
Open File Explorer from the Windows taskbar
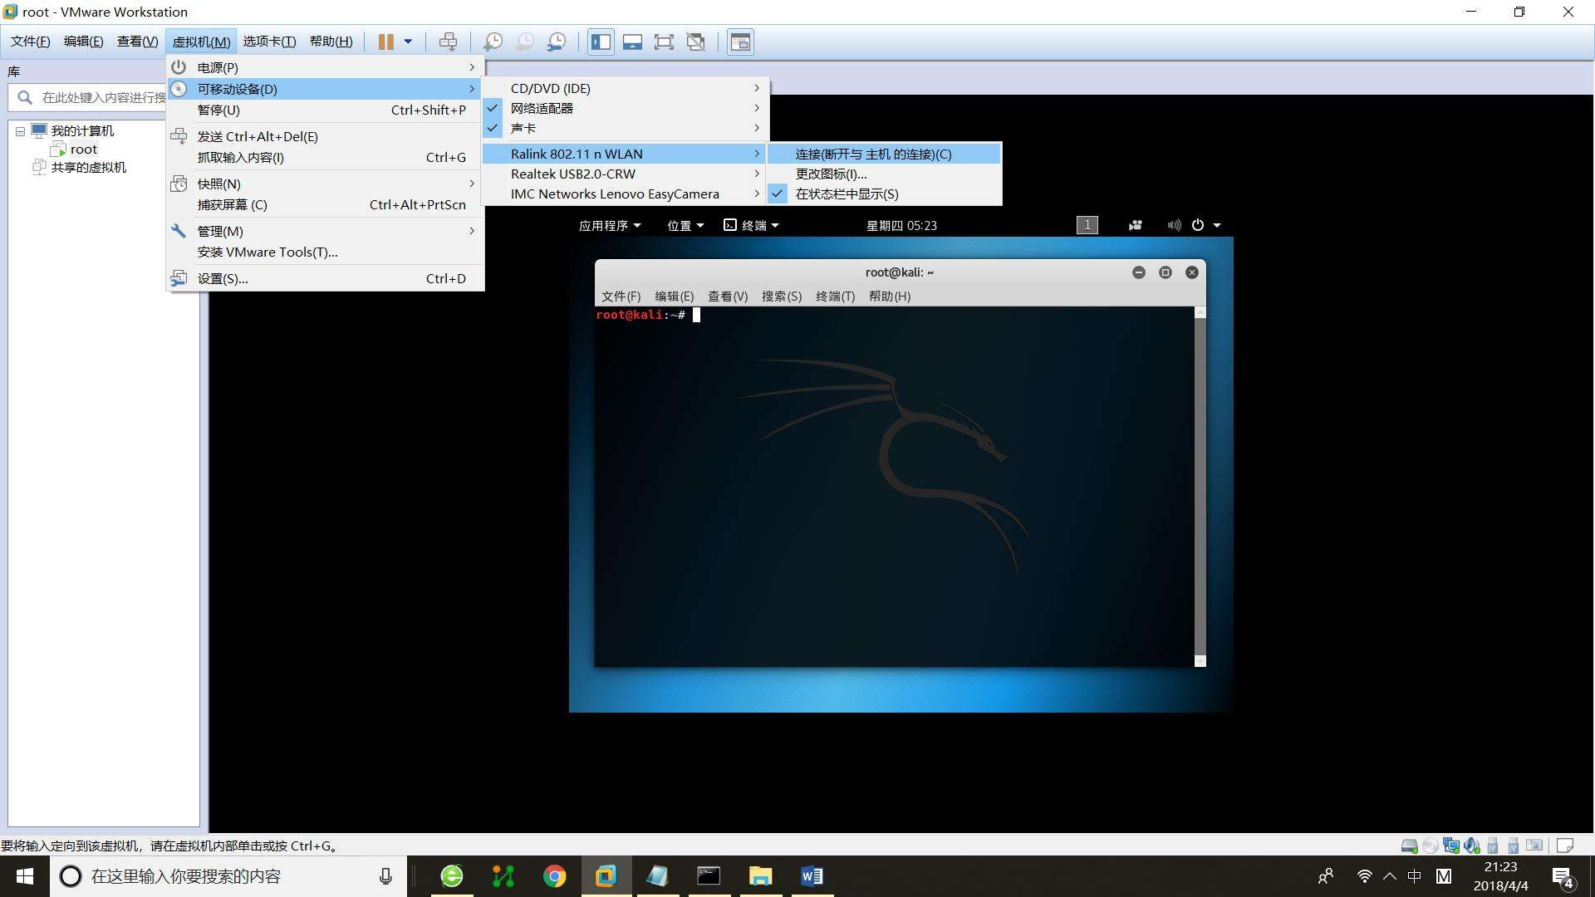click(760, 876)
